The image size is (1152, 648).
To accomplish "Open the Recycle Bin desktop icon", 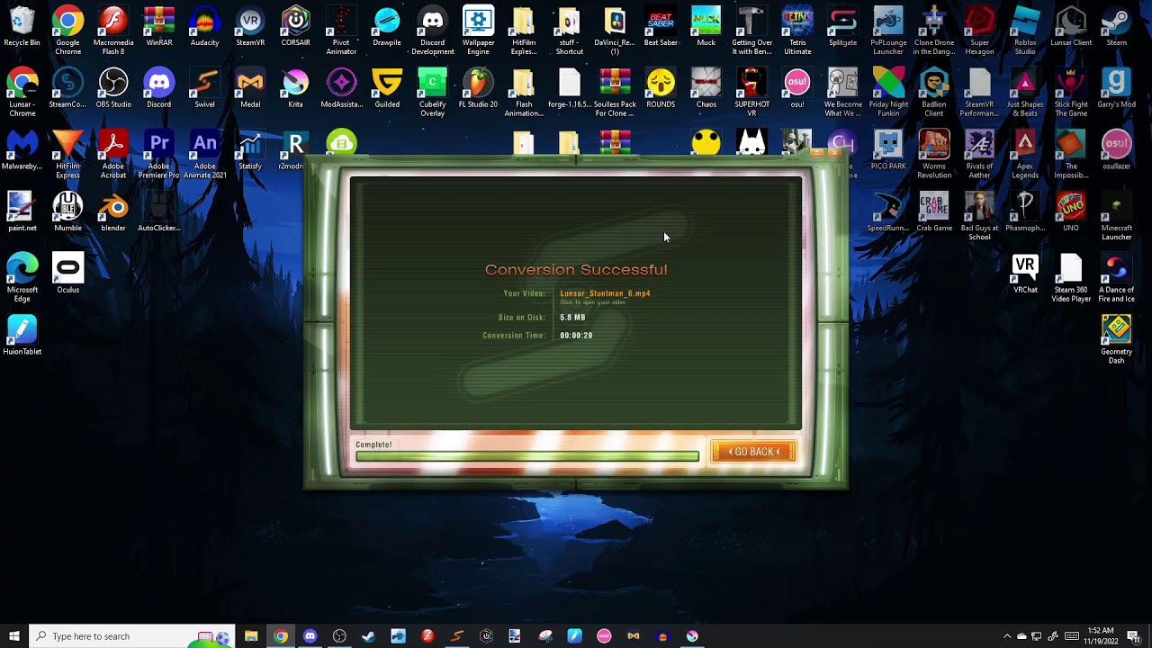I will [x=22, y=27].
